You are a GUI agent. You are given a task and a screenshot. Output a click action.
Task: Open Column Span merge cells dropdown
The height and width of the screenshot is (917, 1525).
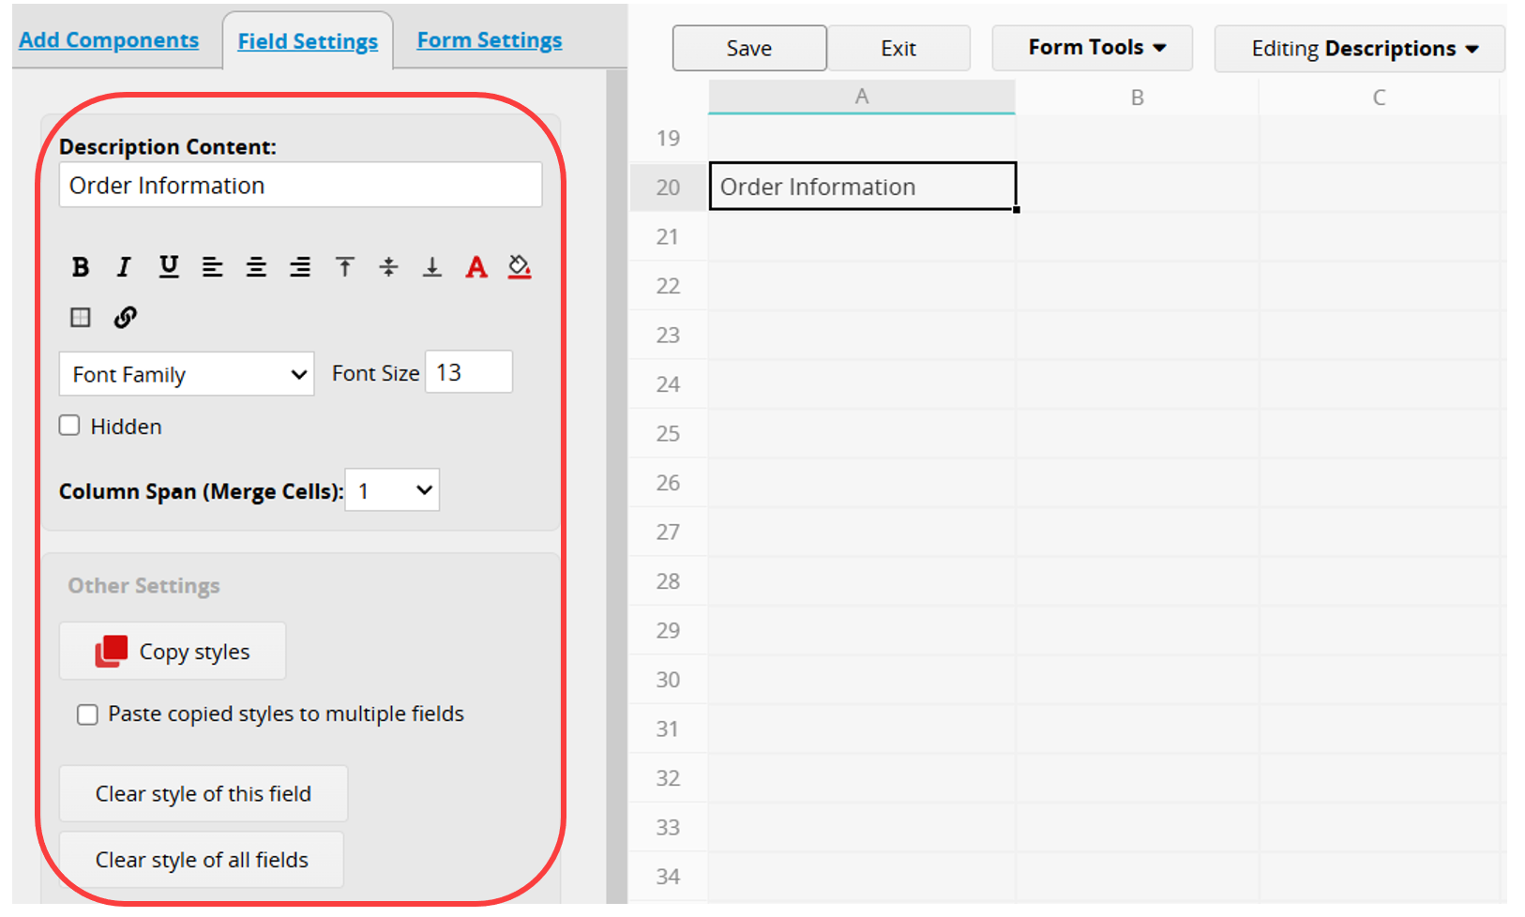392,490
